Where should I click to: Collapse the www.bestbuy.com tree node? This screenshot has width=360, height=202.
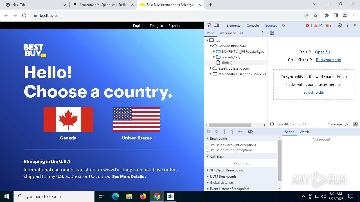(x=211, y=46)
